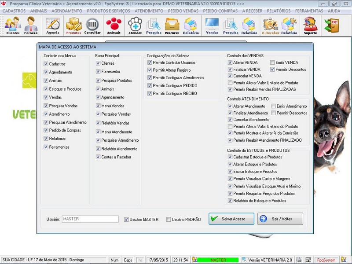Open the Agenda calendar toolbar icon

pyautogui.click(x=53, y=26)
